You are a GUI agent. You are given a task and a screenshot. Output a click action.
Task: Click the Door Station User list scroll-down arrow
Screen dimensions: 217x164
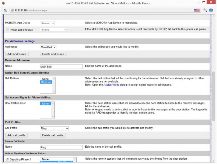pyautogui.click(x=53, y=116)
